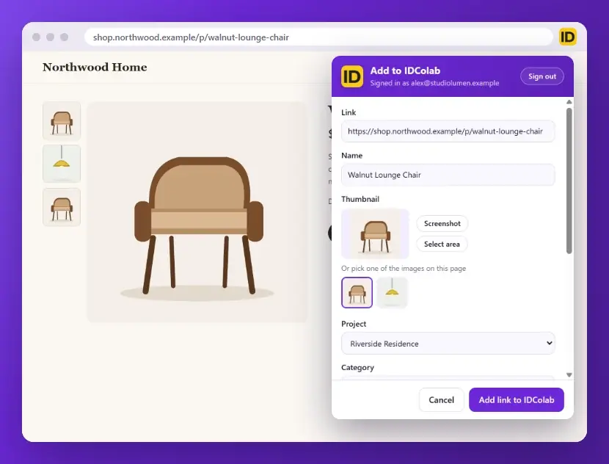
Task: Add link to IDColab
Action: [x=516, y=400]
